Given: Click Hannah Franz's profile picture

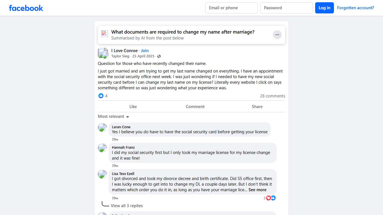Looking at the screenshot, I should (102, 148).
